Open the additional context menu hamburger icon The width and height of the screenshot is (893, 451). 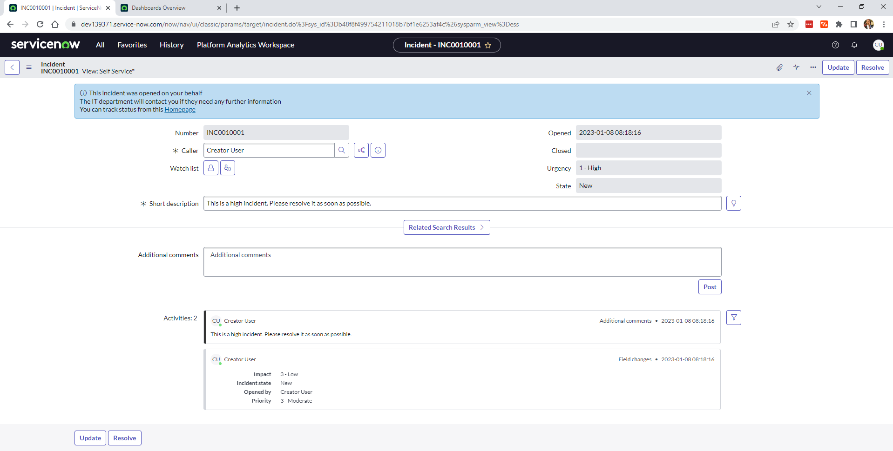click(x=28, y=67)
